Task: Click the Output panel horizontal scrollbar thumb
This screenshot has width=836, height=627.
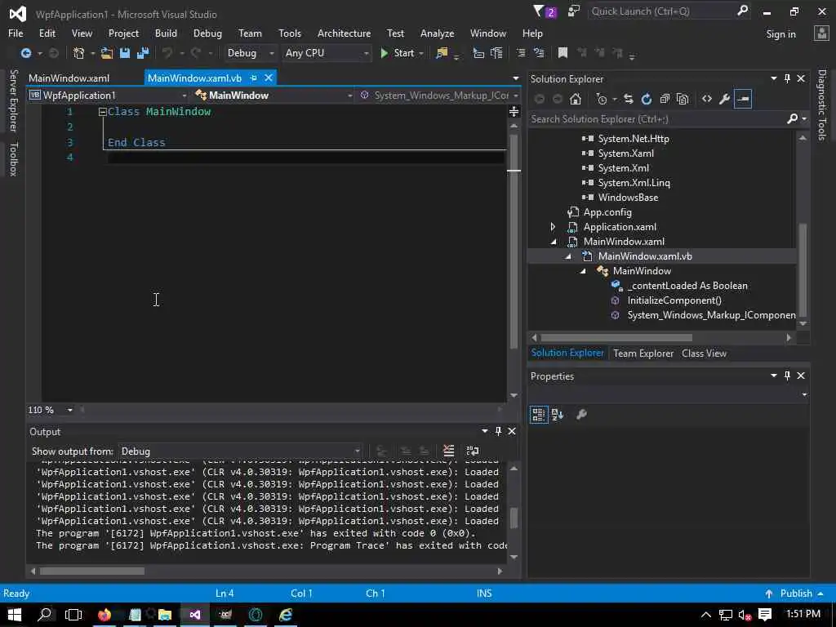Action: 91,571
